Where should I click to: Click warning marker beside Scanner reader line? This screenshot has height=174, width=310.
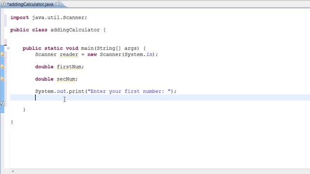point(2,55)
